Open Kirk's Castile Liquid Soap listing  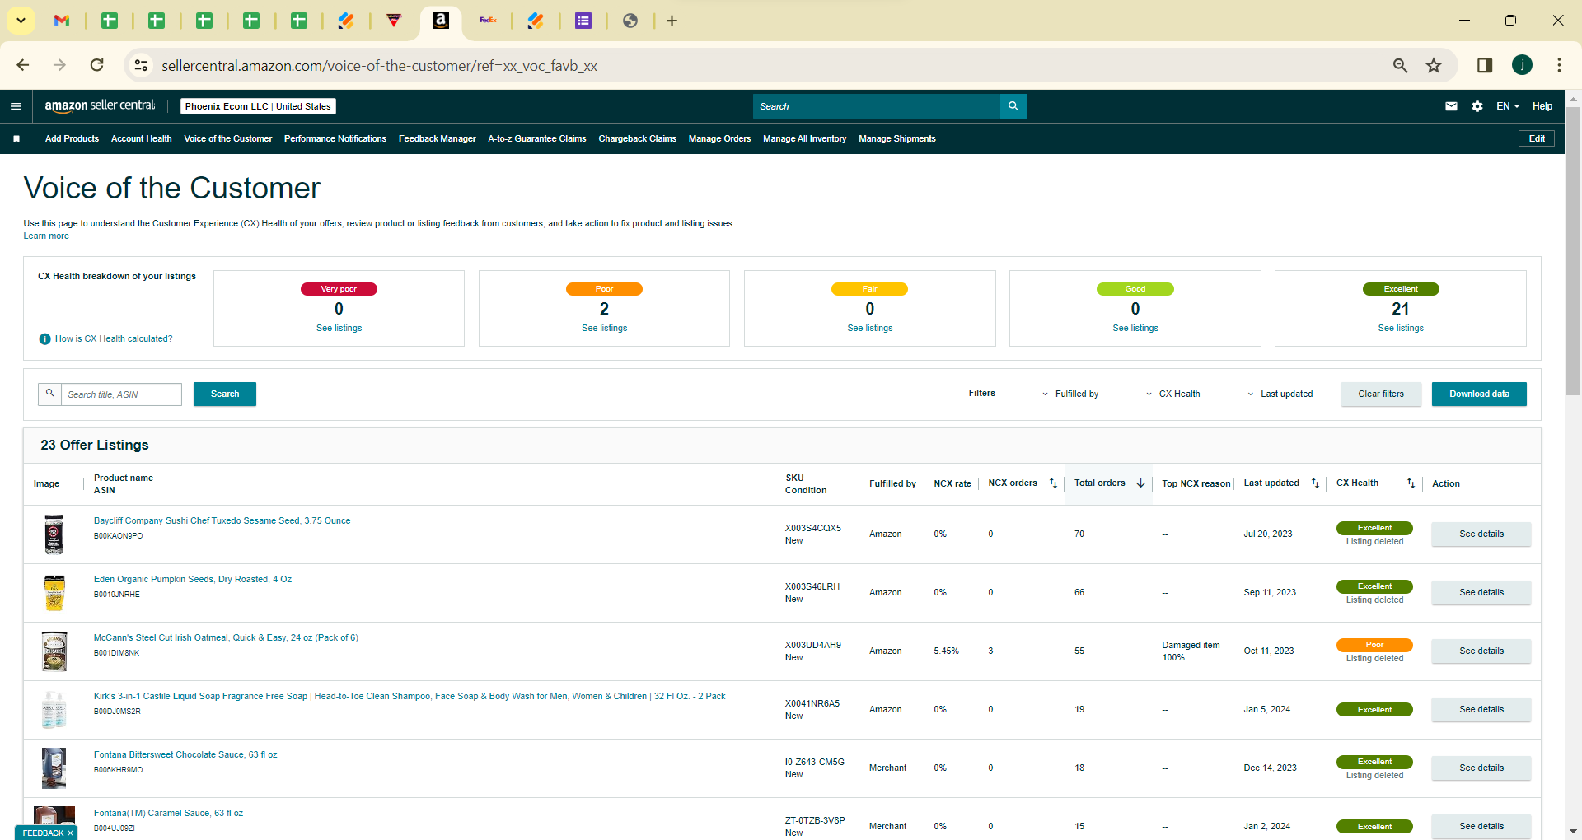(x=410, y=697)
